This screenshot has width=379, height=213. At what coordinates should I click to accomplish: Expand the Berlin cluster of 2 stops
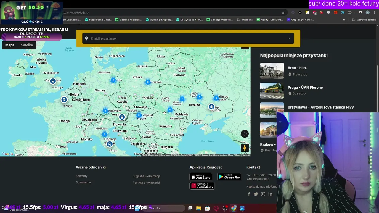click(x=113, y=80)
